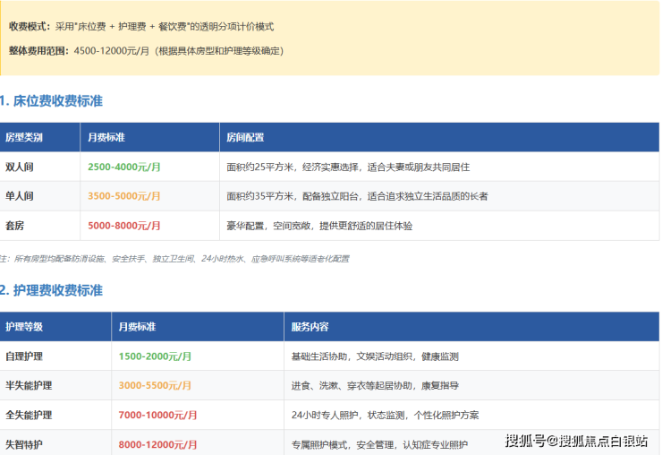Click the orange 3500-5000元/月 price

[124, 196]
